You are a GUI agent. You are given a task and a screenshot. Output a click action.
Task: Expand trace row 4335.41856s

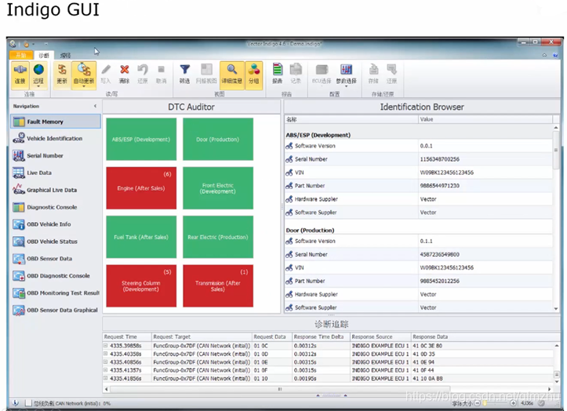click(106, 378)
